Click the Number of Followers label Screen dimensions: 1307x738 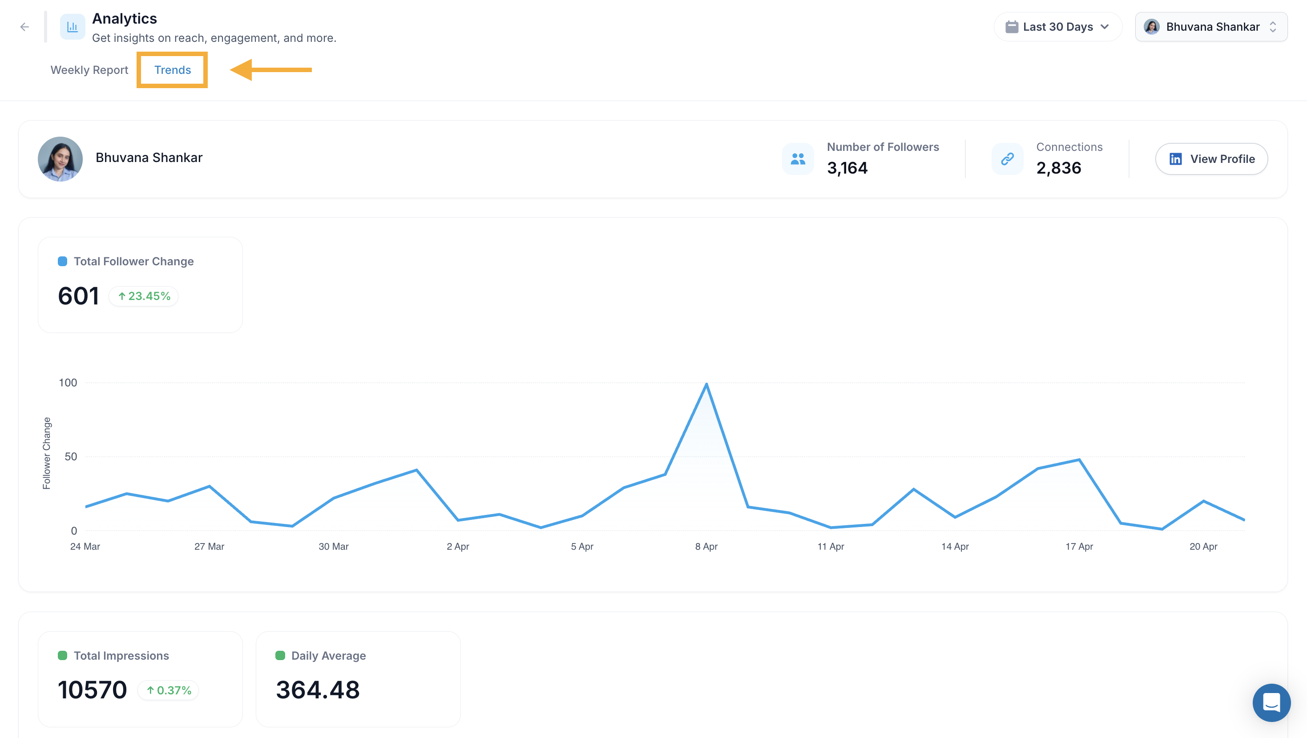tap(883, 147)
